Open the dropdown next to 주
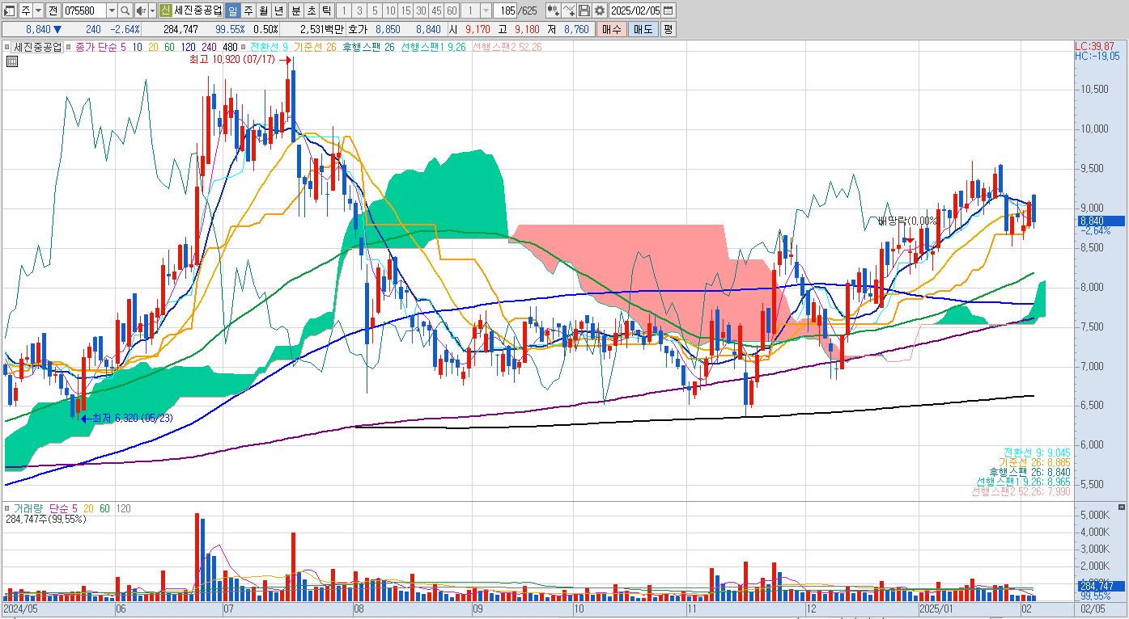Viewport: 1129px width, 619px height. click(39, 11)
